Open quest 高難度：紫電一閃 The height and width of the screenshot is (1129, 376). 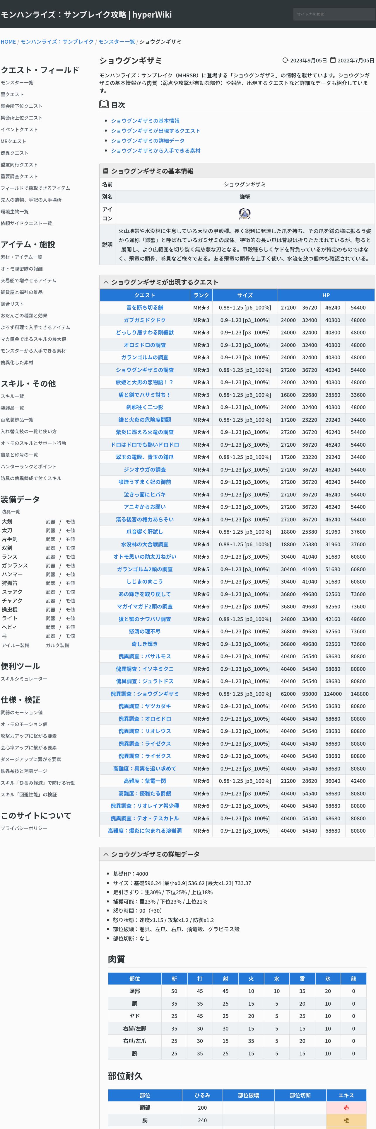[144, 781]
